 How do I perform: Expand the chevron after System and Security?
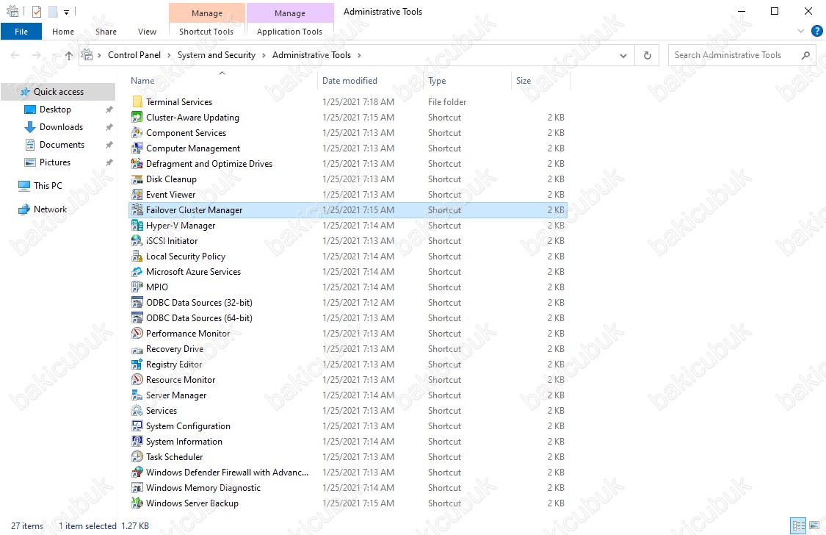click(x=264, y=55)
